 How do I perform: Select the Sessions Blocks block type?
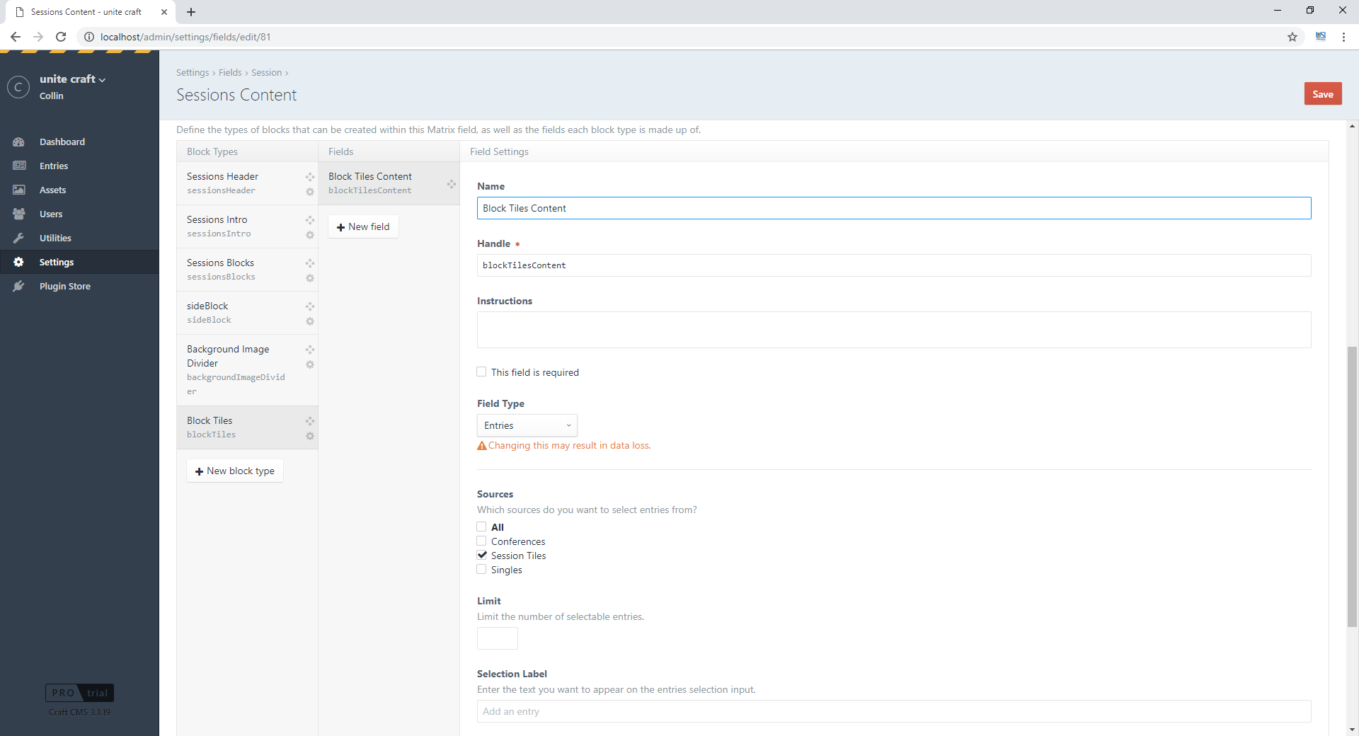coord(247,270)
